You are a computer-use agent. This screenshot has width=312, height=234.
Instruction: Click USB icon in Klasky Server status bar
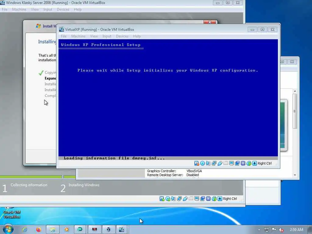(185, 199)
